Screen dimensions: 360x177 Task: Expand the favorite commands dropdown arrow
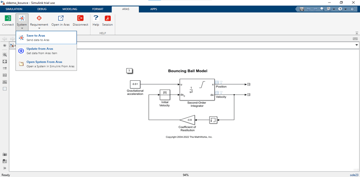333,9
